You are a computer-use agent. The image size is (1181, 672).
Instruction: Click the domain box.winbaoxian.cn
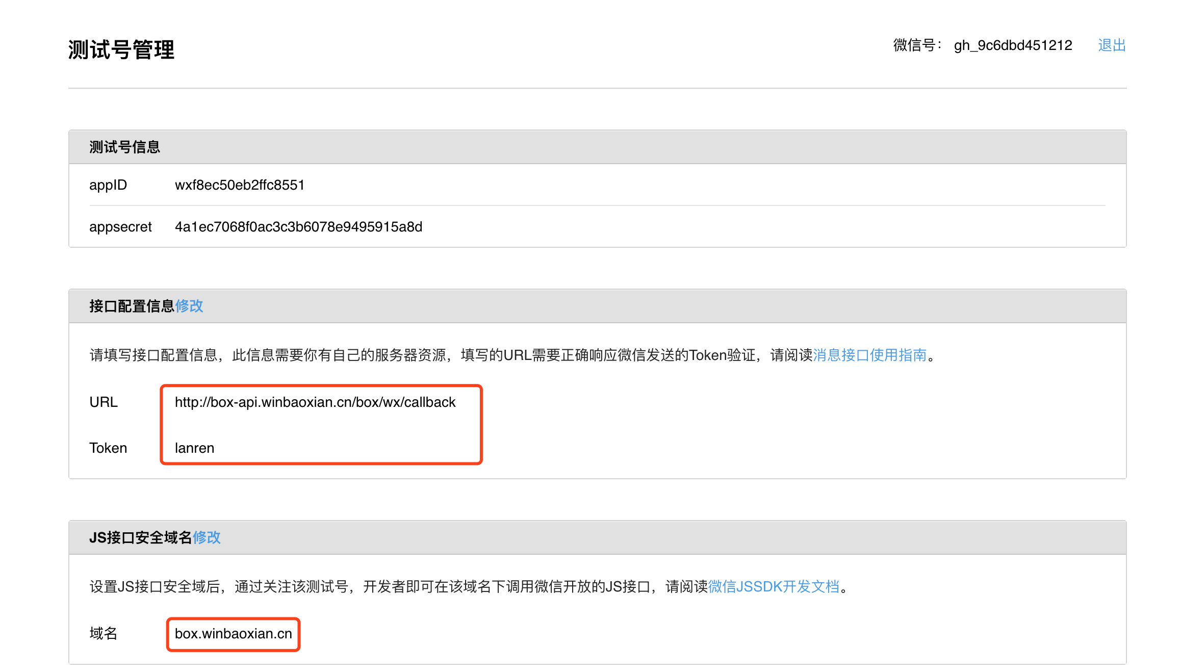[233, 634]
